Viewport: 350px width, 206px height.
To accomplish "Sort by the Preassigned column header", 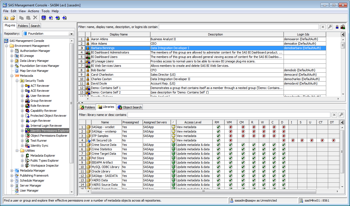I will (132, 122).
